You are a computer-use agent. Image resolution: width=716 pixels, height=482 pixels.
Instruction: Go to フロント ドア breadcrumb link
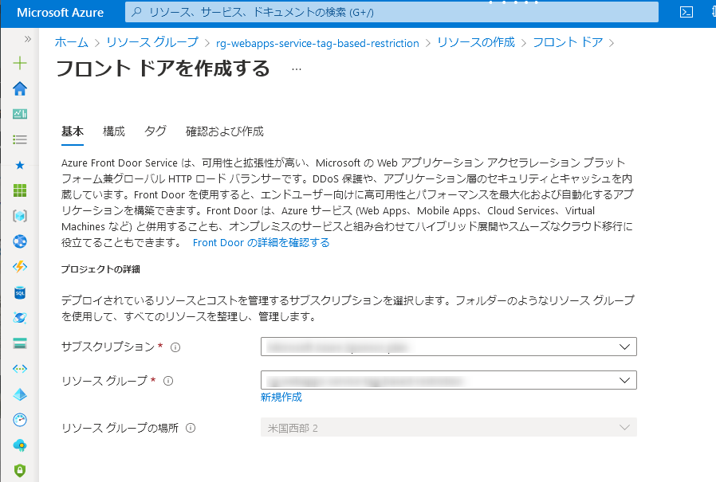(568, 42)
